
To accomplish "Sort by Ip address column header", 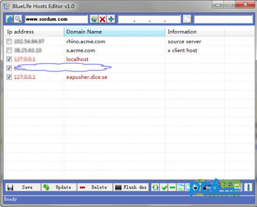I will coord(34,31).
